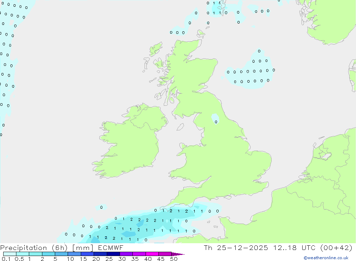Click the 'ECMWF' model label
Screen dimensions: 356x261
pos(111,247)
